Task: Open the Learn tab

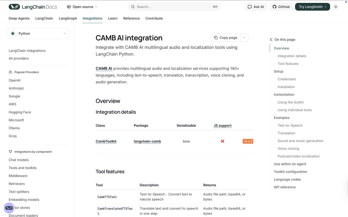Action: click(x=113, y=18)
